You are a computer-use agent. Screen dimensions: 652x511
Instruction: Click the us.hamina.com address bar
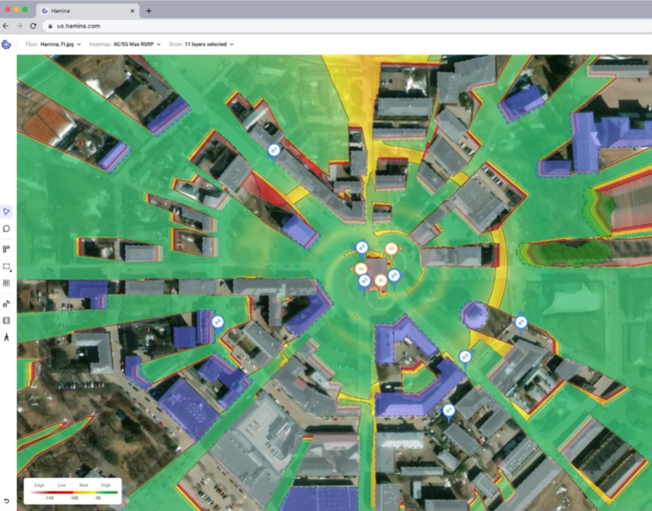pyautogui.click(x=204, y=26)
